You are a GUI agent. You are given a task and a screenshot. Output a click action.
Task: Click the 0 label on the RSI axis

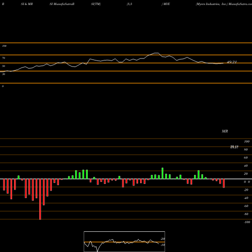pyautogui.click(x=3, y=86)
